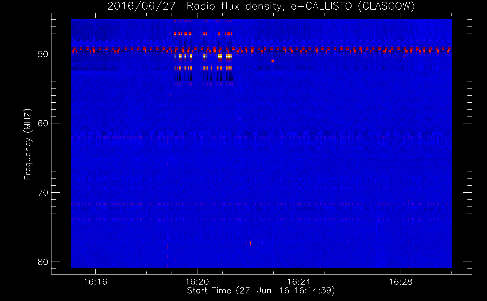Screen dimensions: 487x301
Task: Click the isolated red spot near 51 MHz
Action: (x=273, y=61)
